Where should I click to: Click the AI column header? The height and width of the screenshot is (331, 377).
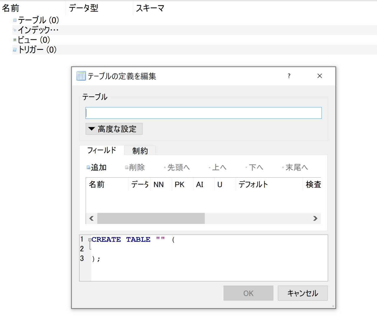coord(204,185)
